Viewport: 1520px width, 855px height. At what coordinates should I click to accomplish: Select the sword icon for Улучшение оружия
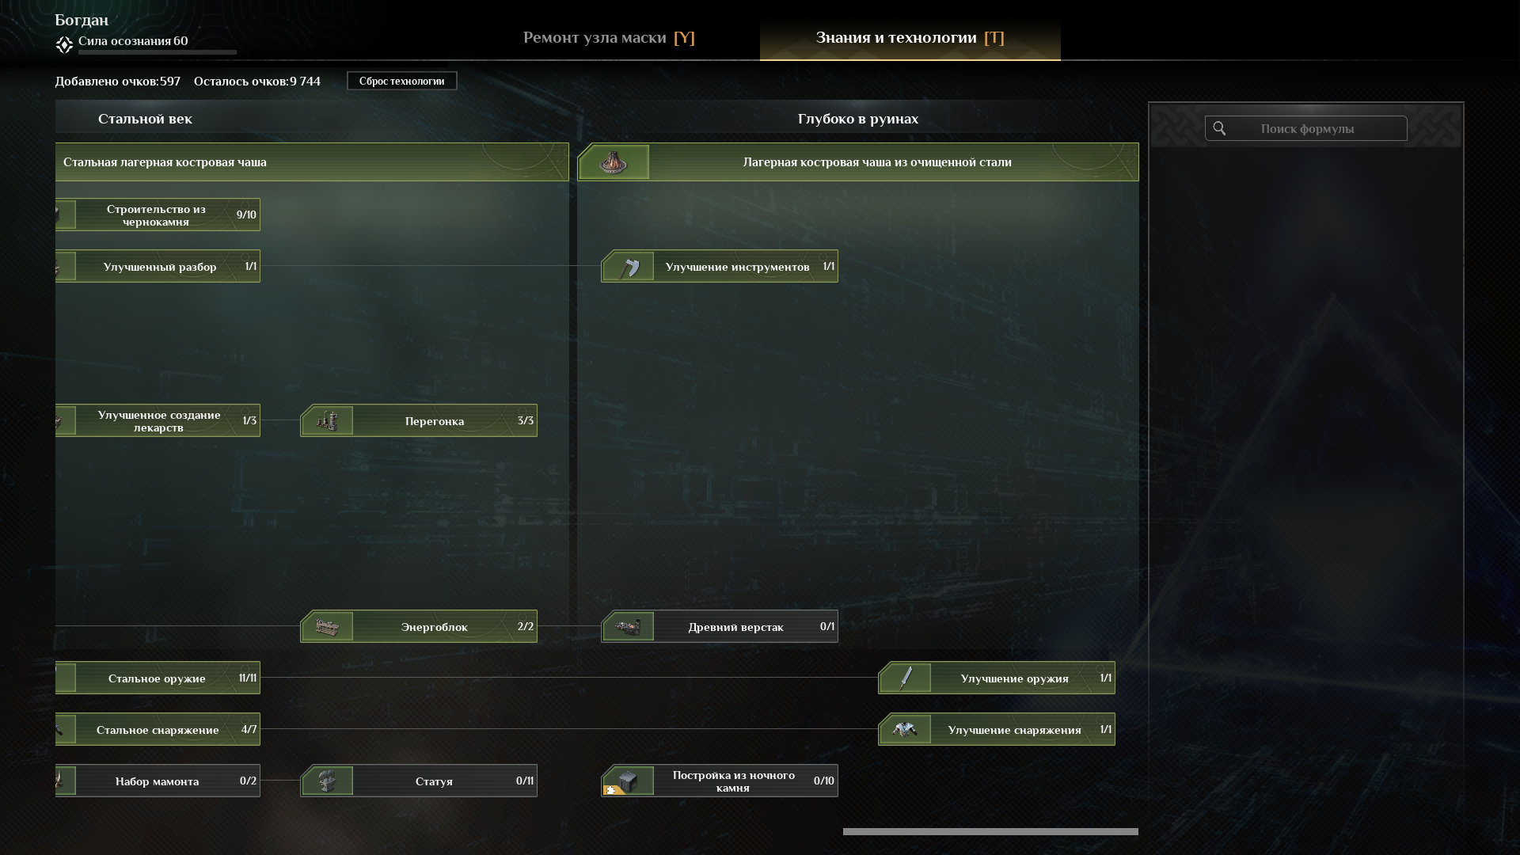click(906, 678)
